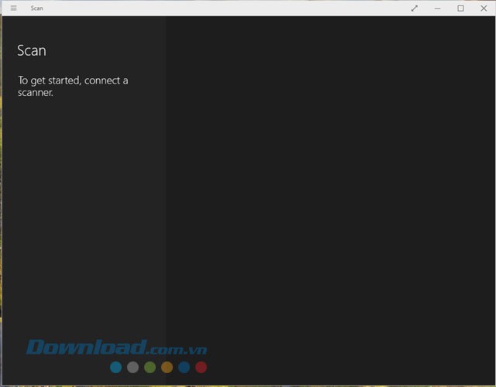
Task: Open the hamburger menu
Action: click(13, 9)
